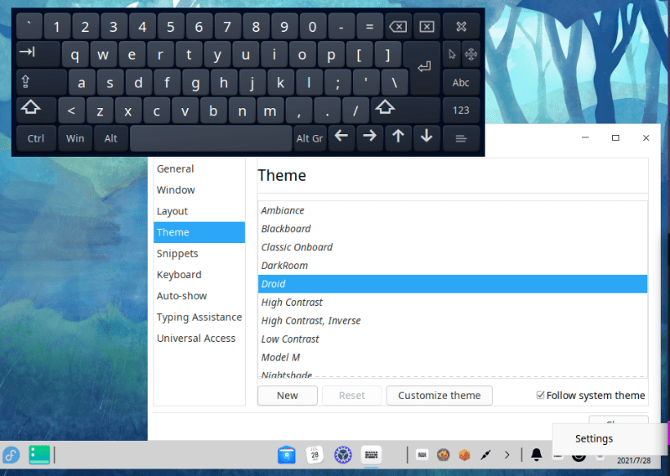Select the Model M theme

pyautogui.click(x=453, y=357)
